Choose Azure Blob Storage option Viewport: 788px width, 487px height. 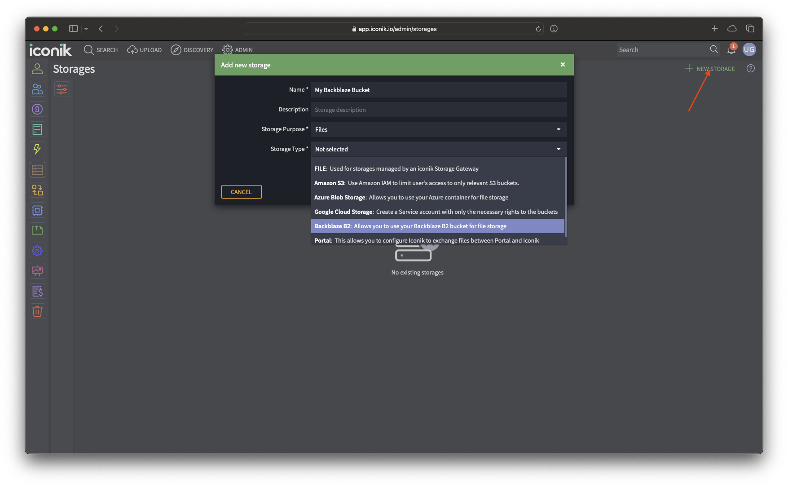click(x=438, y=197)
